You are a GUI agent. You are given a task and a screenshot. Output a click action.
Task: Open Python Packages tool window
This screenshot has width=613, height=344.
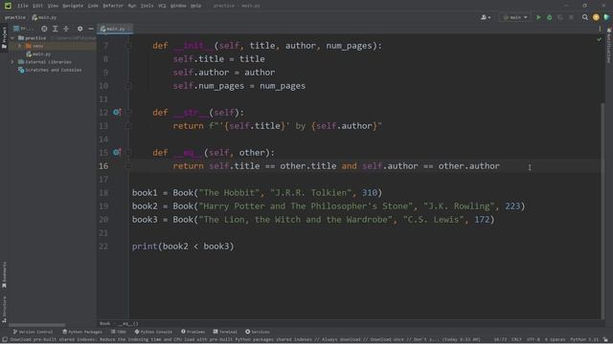point(82,332)
